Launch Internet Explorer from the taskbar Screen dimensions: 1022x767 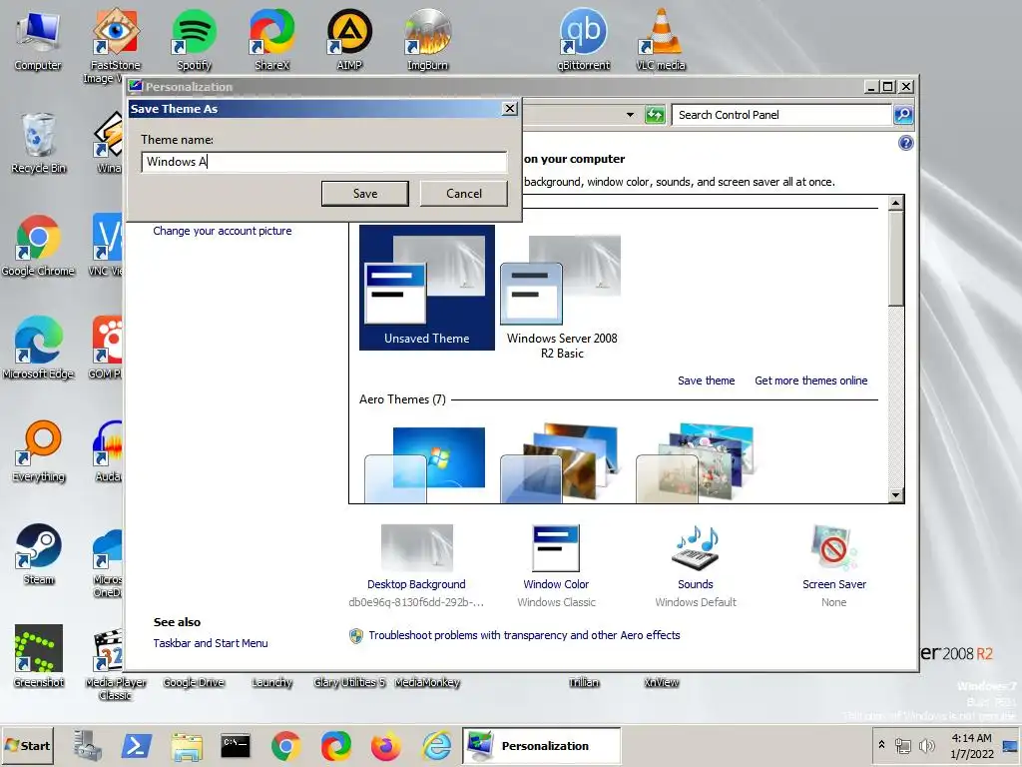436,745
